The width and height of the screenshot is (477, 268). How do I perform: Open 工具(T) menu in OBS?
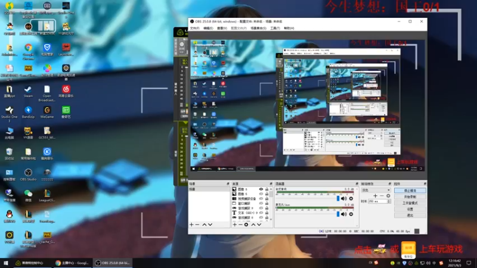[275, 28]
